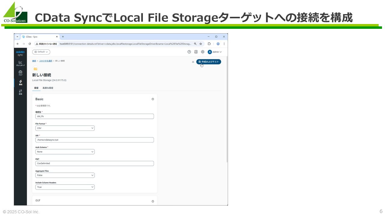Select the 接続 connections sidebar icon
385x216 pixels.
[x=20, y=82]
